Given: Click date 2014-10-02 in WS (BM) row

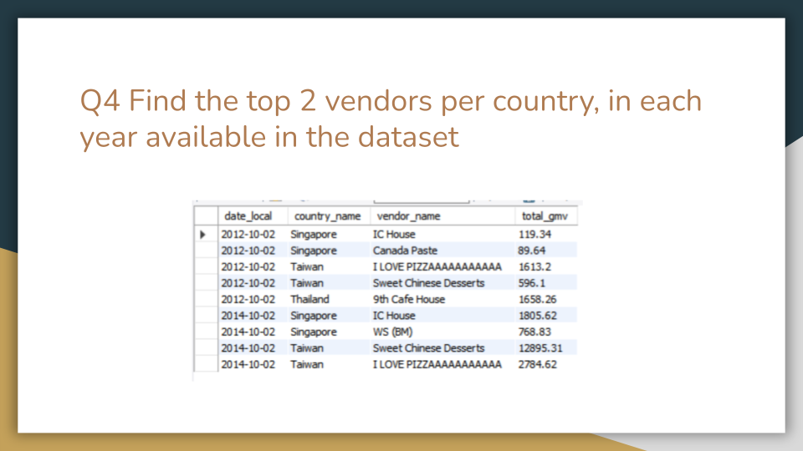Looking at the screenshot, I should pyautogui.click(x=248, y=332).
